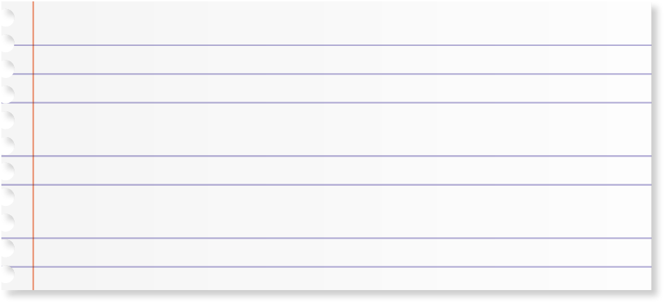The height and width of the screenshot is (304, 665).
Task: Click the second blue ruled line from top
Action: coord(335,74)
